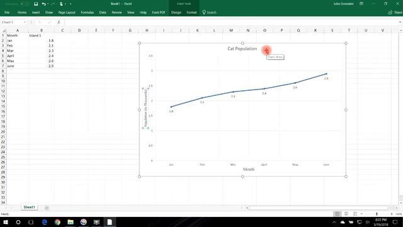Click the 100% zoom level text
403x227 pixels.
pyautogui.click(x=399, y=214)
